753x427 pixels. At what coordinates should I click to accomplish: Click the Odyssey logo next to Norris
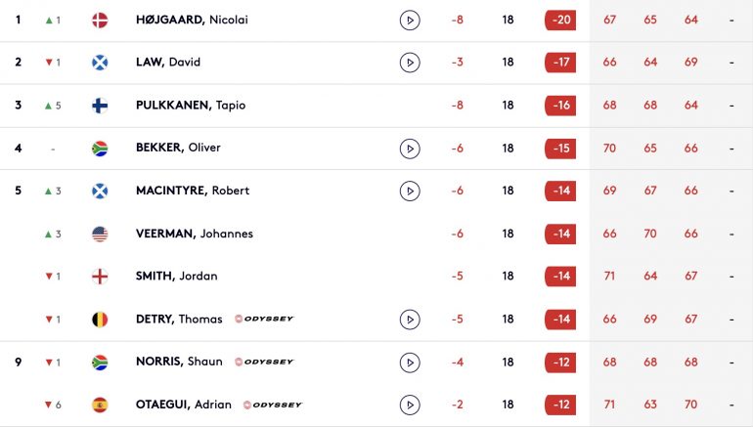point(264,362)
